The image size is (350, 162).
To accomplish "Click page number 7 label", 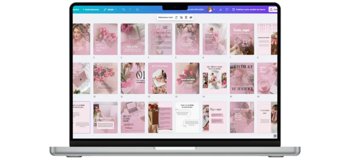I will point(231,57).
